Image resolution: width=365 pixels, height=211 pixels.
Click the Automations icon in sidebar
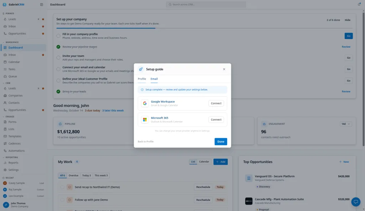tap(5, 151)
